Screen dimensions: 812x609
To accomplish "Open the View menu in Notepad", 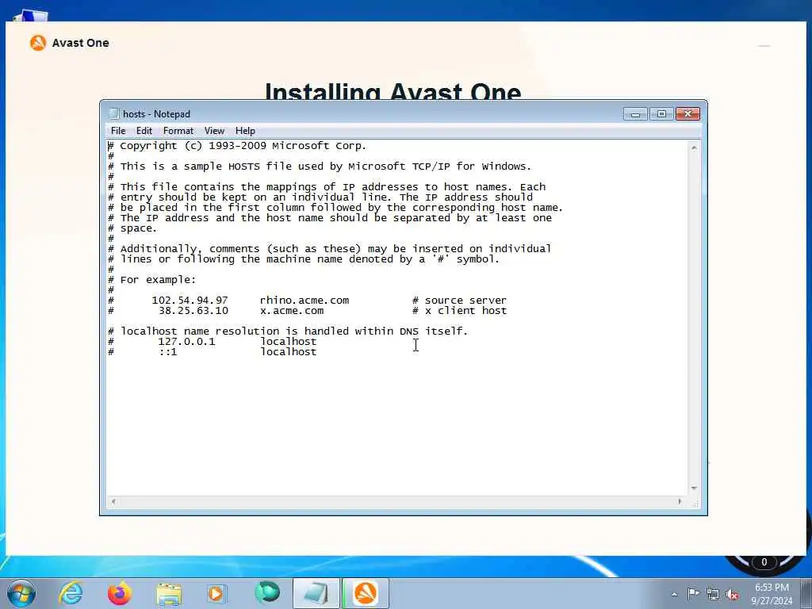I will 214,131.
